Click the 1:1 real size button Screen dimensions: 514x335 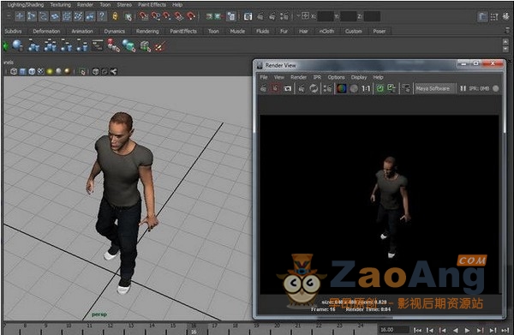366,88
